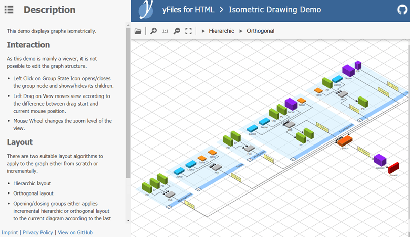Collapse the IT group via its state icon
The width and height of the screenshot is (410, 242).
[360, 120]
